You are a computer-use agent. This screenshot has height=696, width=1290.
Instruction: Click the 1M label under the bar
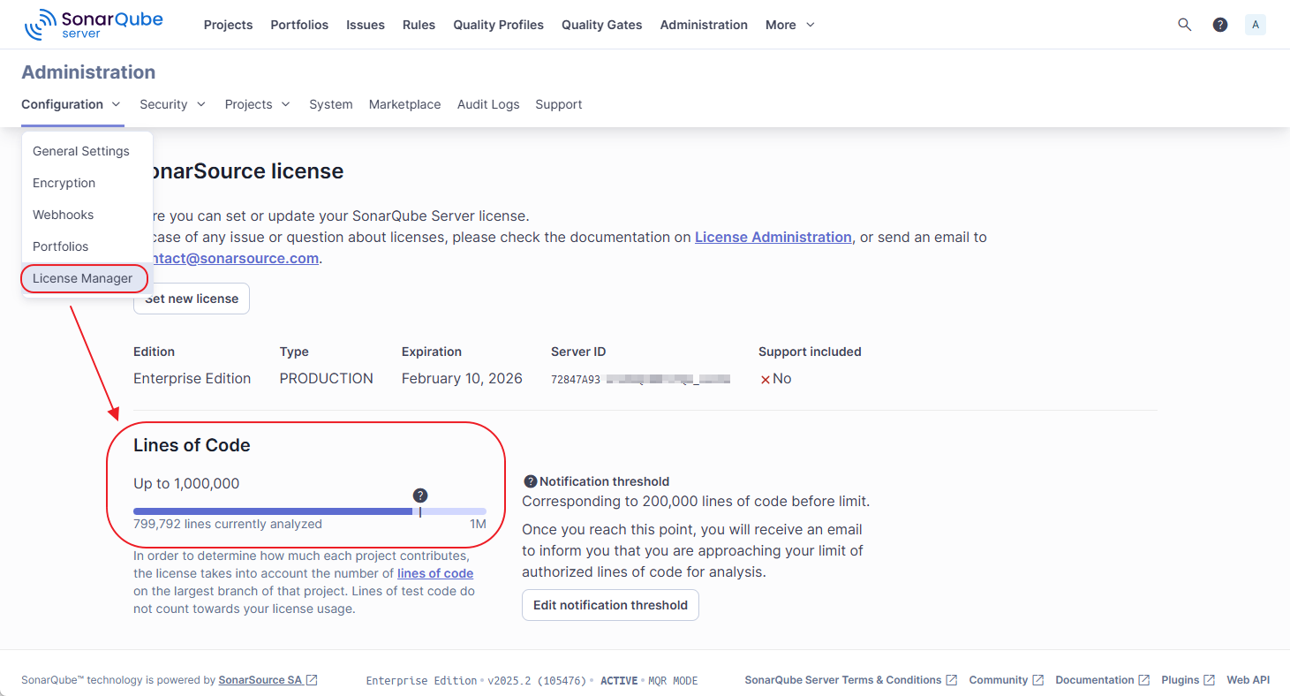tap(478, 524)
